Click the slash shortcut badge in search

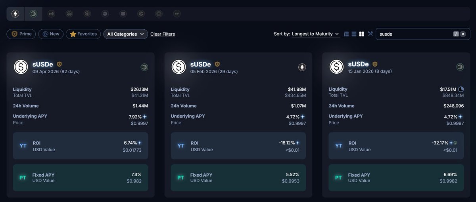456,34
